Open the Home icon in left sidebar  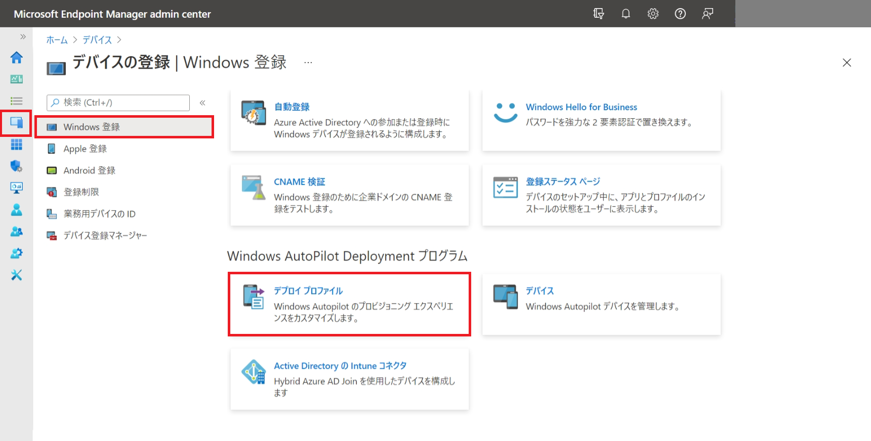coord(16,58)
